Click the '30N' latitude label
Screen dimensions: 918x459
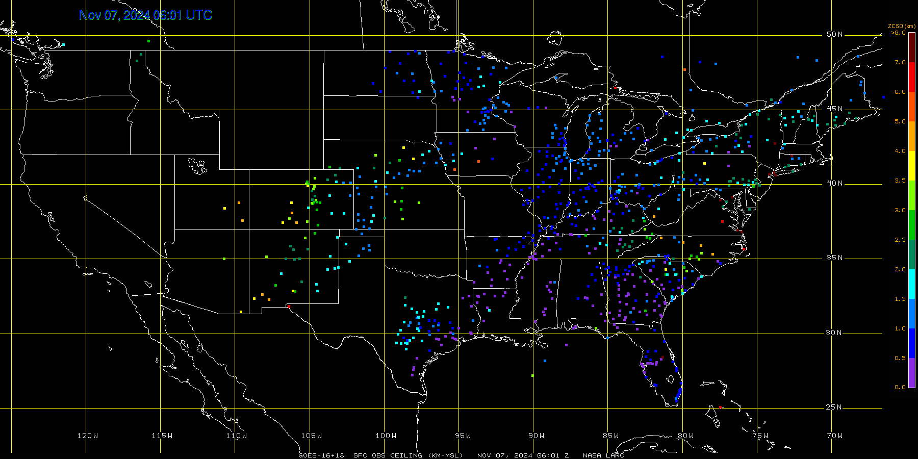pos(835,333)
